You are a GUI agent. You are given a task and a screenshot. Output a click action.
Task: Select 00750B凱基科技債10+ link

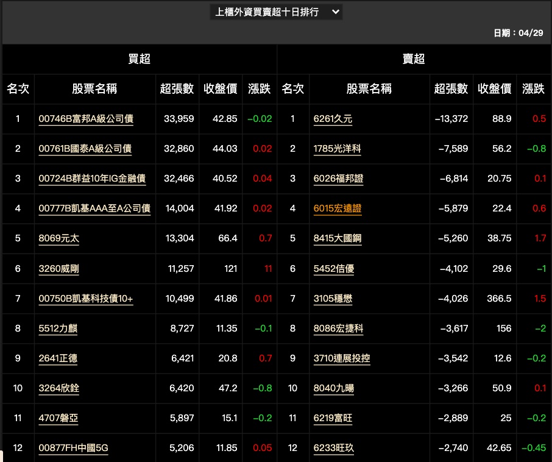coord(85,298)
